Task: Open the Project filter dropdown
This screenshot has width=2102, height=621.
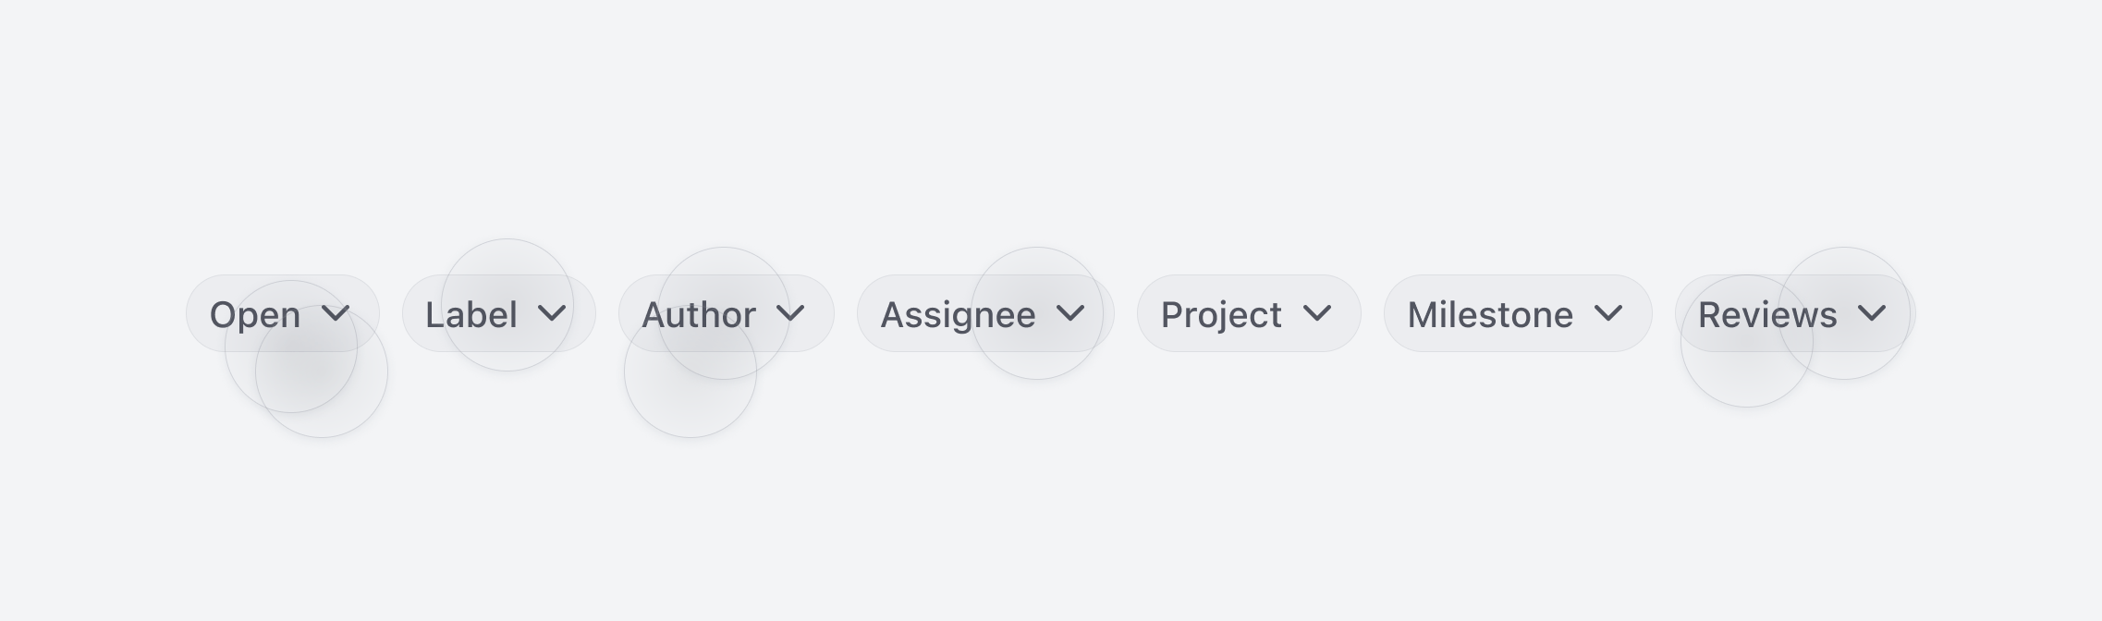Action: coord(1248,314)
